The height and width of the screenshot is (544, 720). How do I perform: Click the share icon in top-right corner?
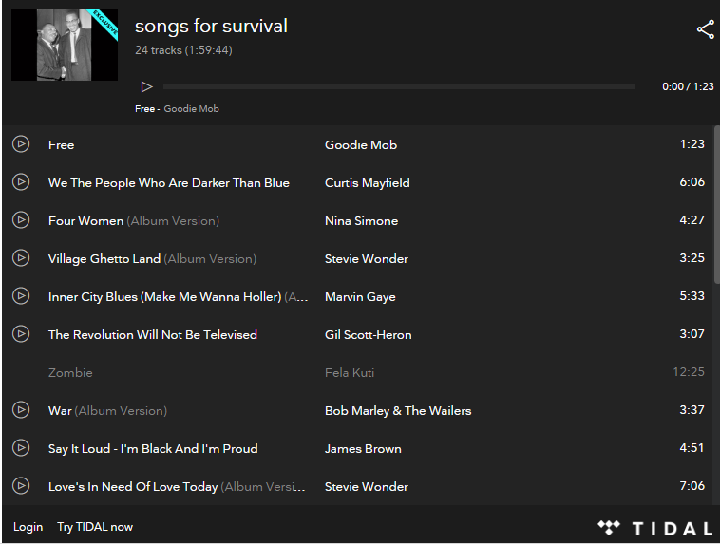[x=705, y=29]
